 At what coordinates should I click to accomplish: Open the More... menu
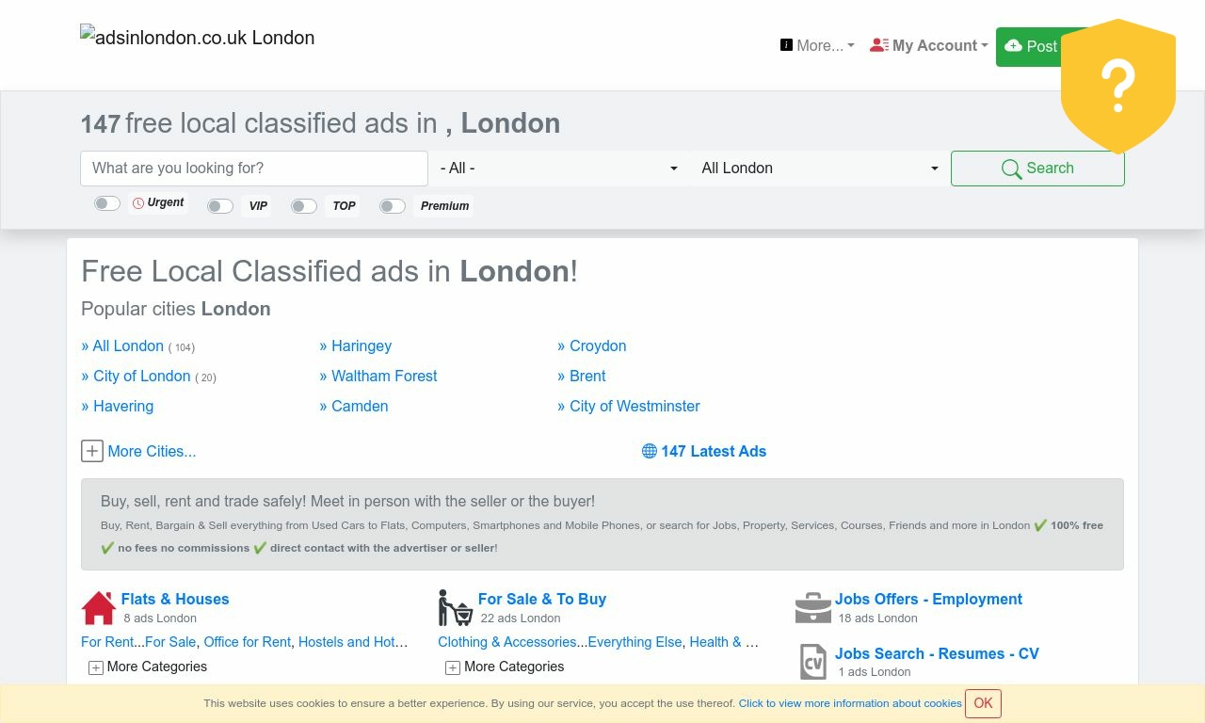817,45
